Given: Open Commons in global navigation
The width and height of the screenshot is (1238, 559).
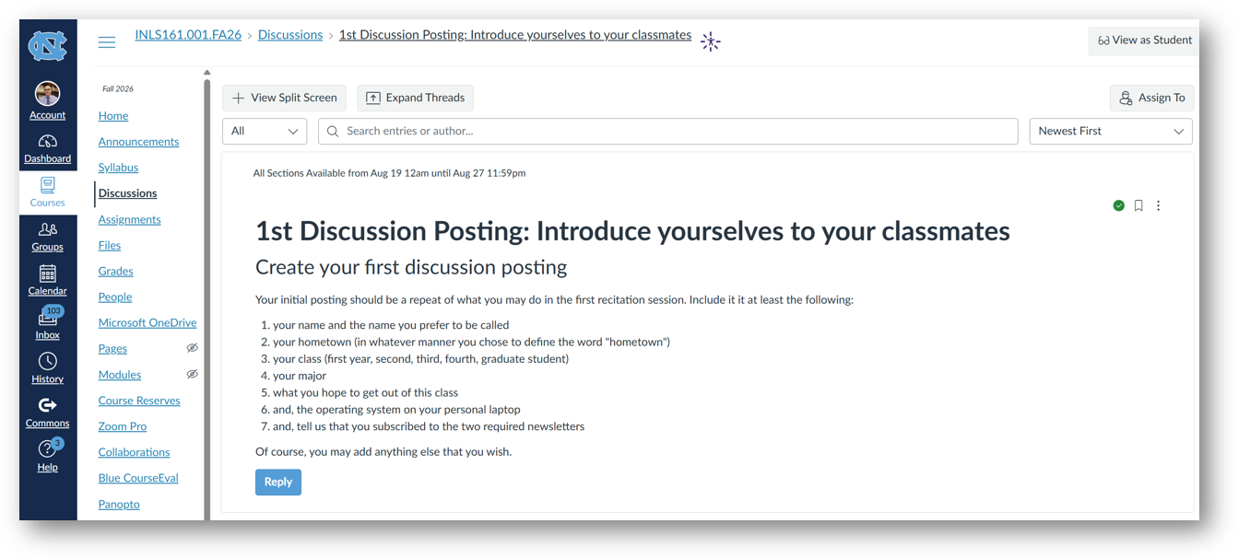Looking at the screenshot, I should pyautogui.click(x=47, y=413).
